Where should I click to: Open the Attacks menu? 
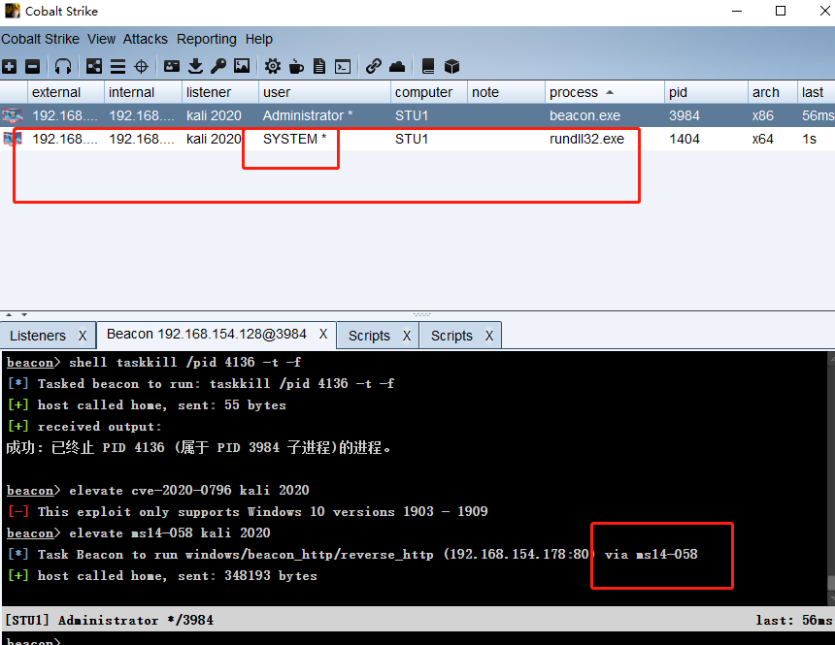click(146, 39)
